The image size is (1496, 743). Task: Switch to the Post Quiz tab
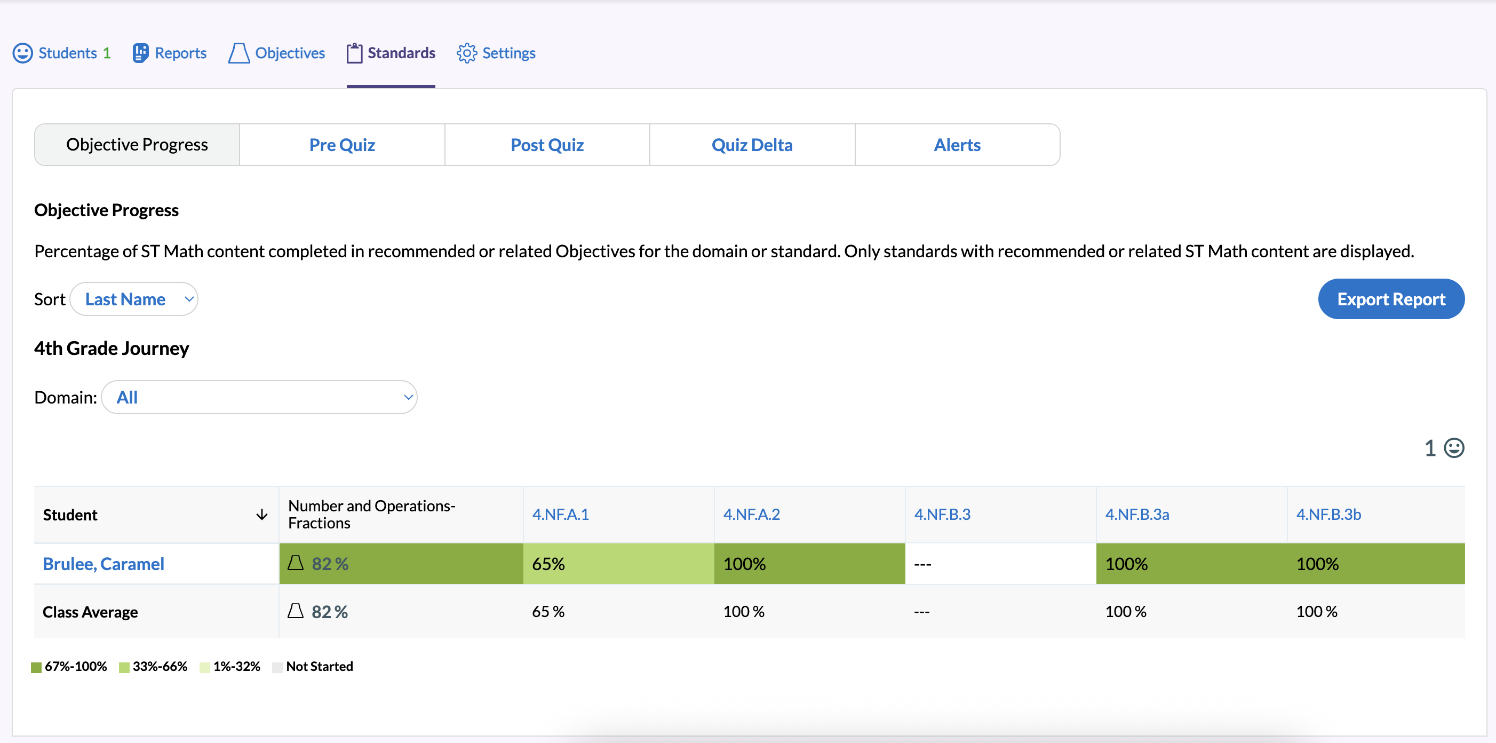click(x=547, y=145)
